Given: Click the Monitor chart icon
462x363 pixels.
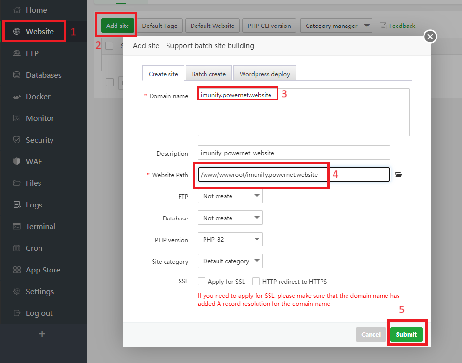Looking at the screenshot, I should (x=17, y=118).
